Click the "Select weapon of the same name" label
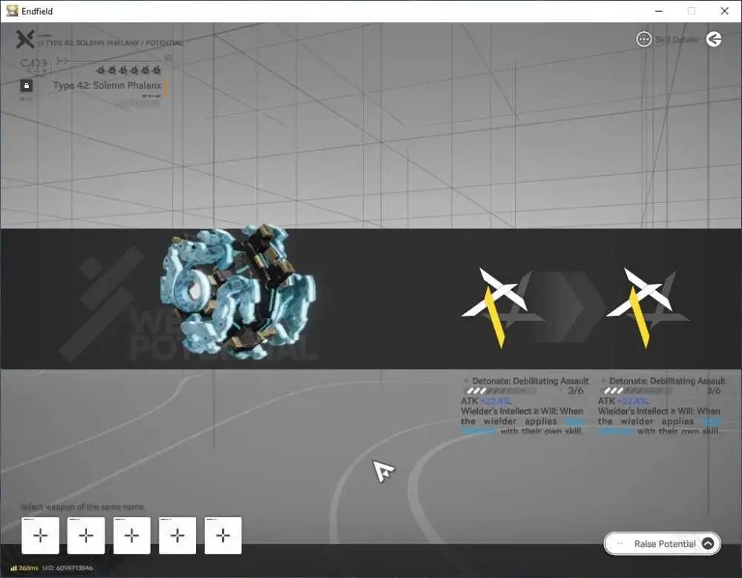 pyautogui.click(x=82, y=507)
